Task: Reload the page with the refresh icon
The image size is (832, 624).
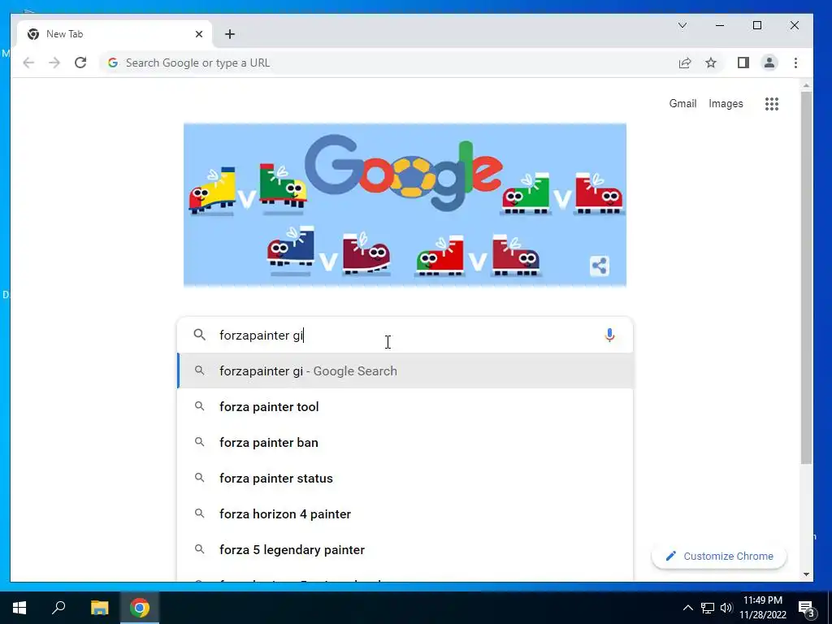Action: (80, 63)
